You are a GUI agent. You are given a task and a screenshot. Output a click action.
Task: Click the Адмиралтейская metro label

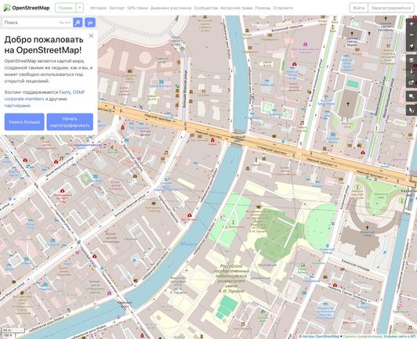tap(89, 146)
